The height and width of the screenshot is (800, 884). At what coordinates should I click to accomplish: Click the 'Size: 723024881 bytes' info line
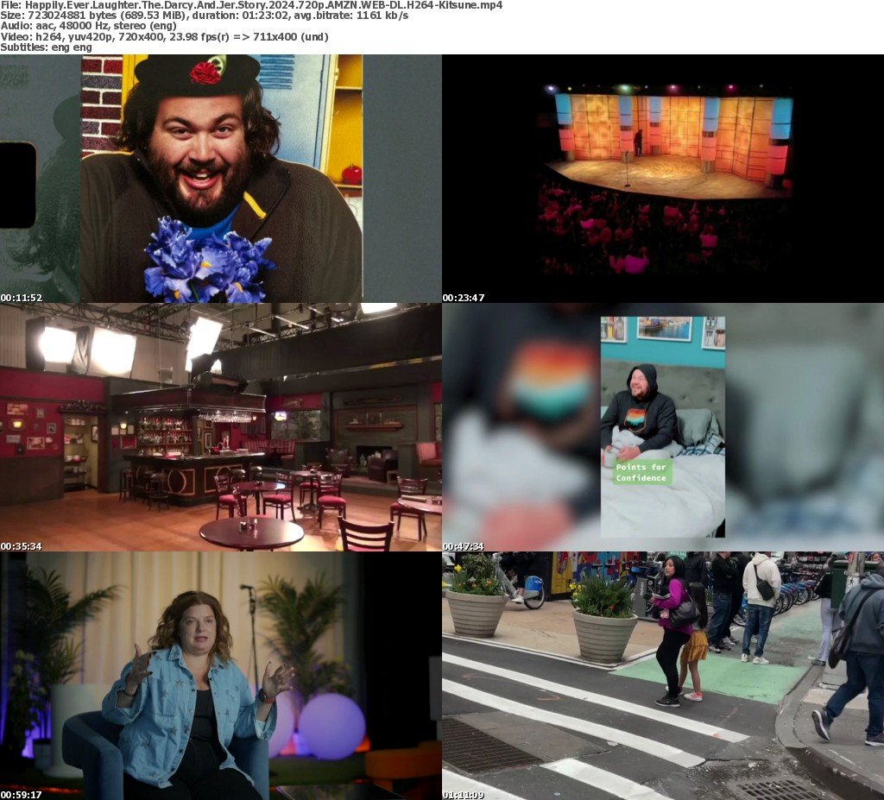point(205,16)
